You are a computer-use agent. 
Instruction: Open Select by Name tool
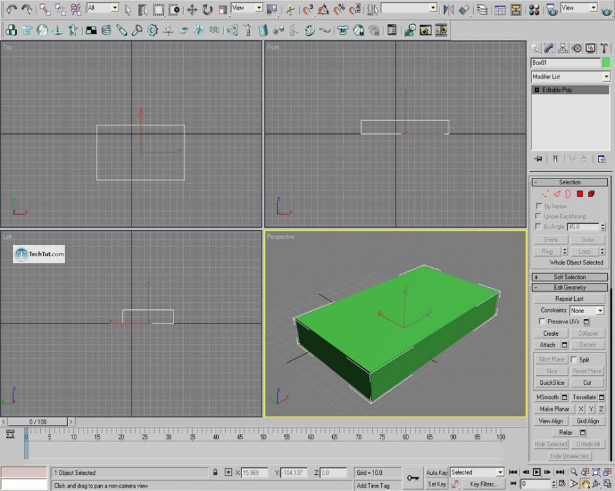pos(142,10)
